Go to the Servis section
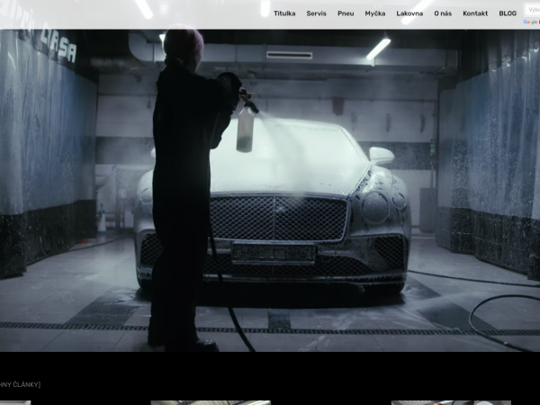The width and height of the screenshot is (540, 405). [x=316, y=13]
